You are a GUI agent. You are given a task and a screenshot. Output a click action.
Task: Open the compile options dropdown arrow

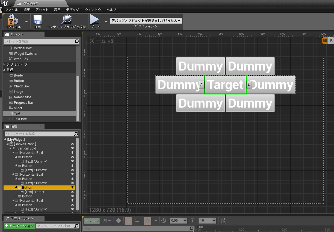26,22
